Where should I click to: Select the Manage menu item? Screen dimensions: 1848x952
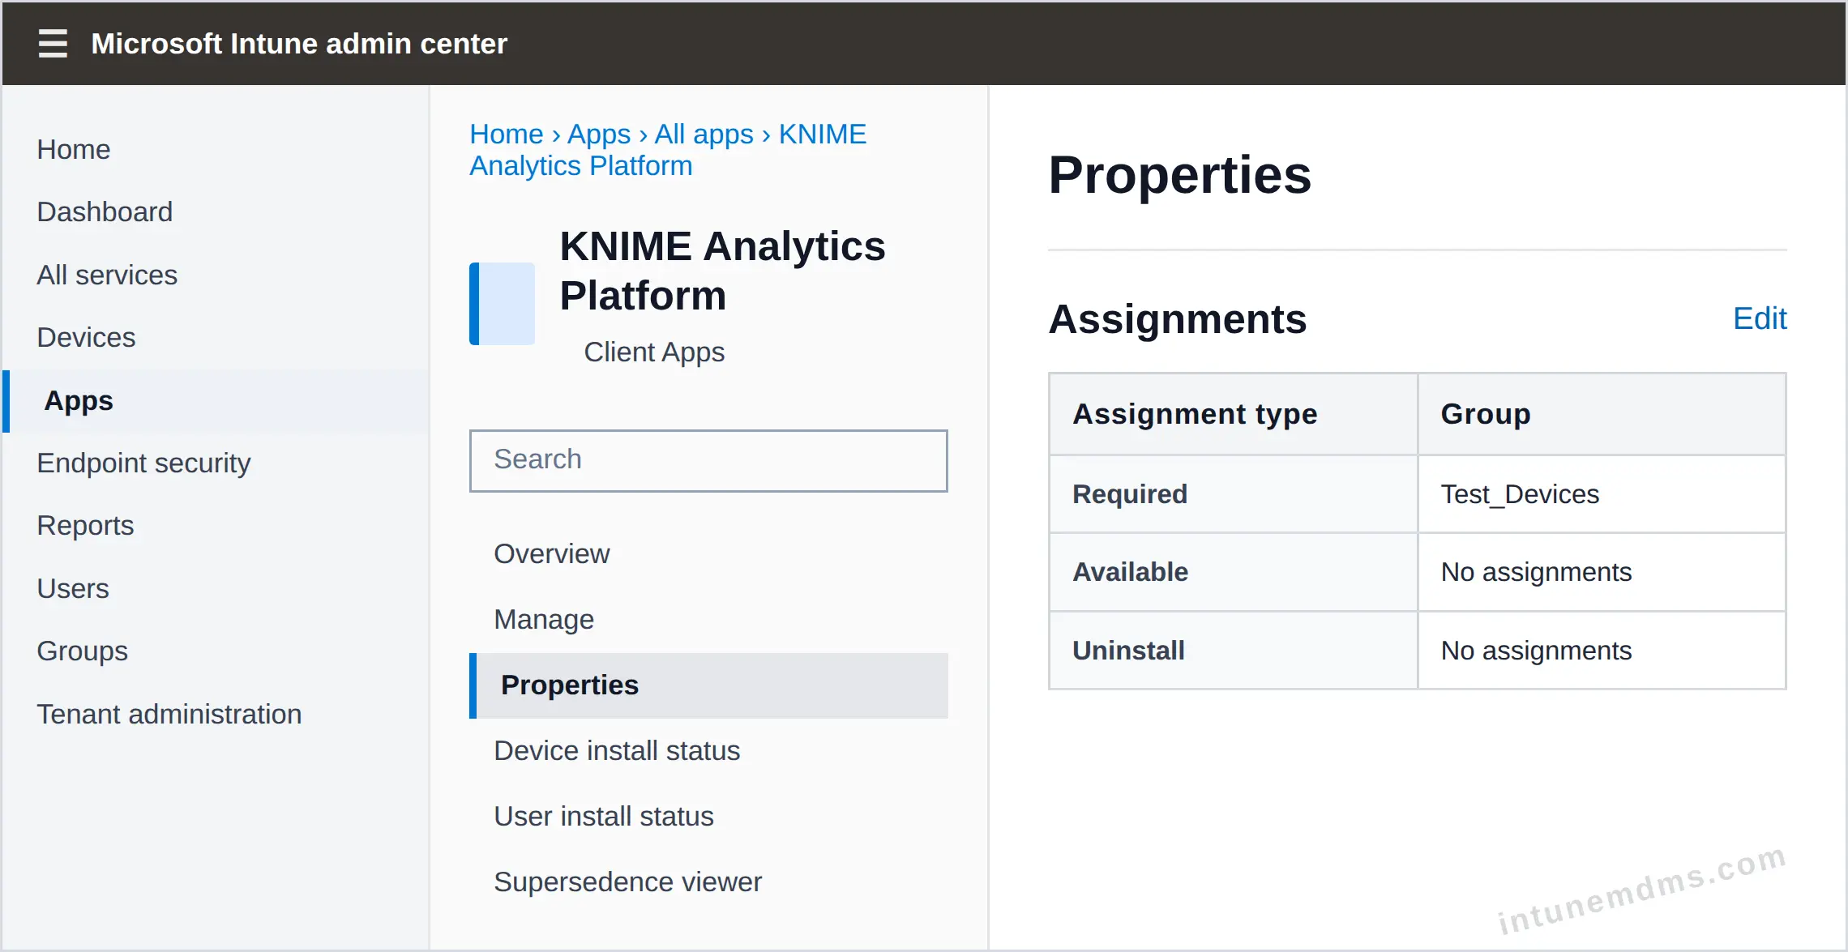click(x=544, y=619)
